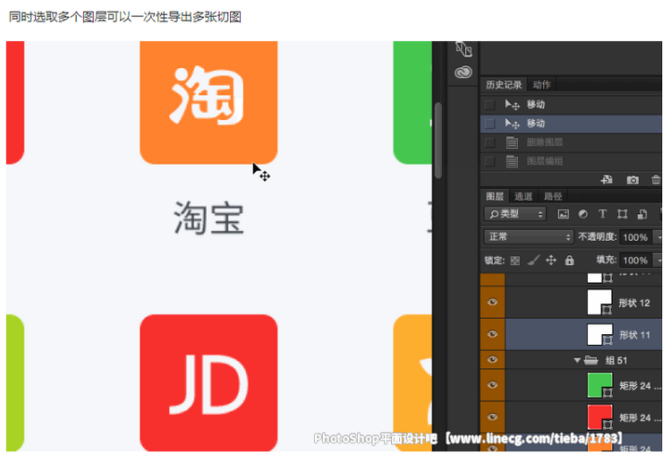Image resolution: width=671 pixels, height=455 pixels.
Task: Click the history panel trash icon
Action: [656, 179]
